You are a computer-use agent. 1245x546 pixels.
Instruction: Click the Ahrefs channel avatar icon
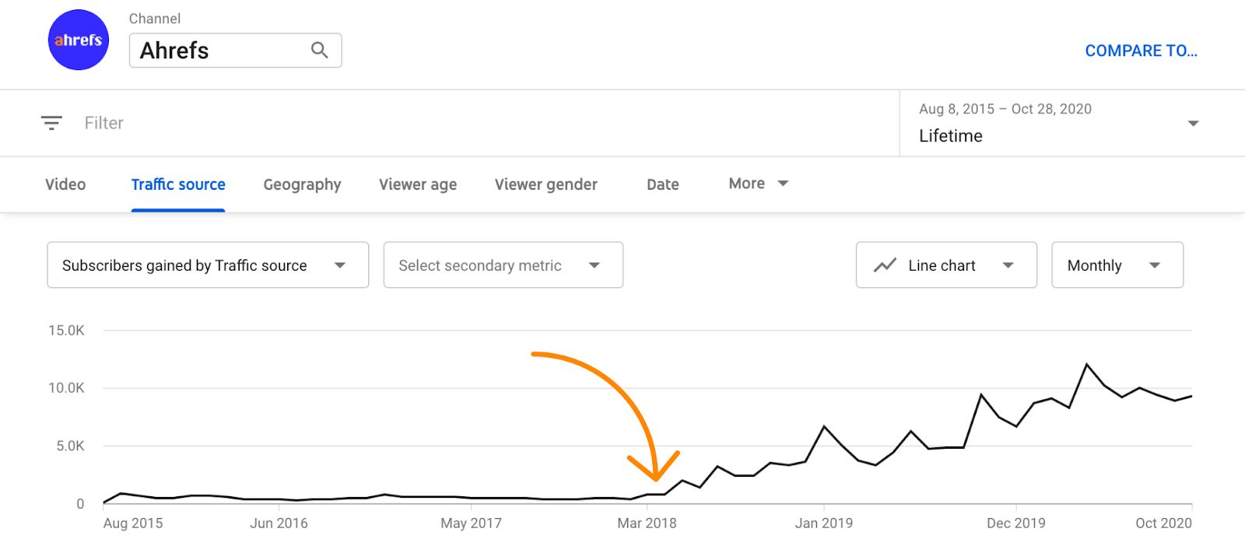click(78, 40)
